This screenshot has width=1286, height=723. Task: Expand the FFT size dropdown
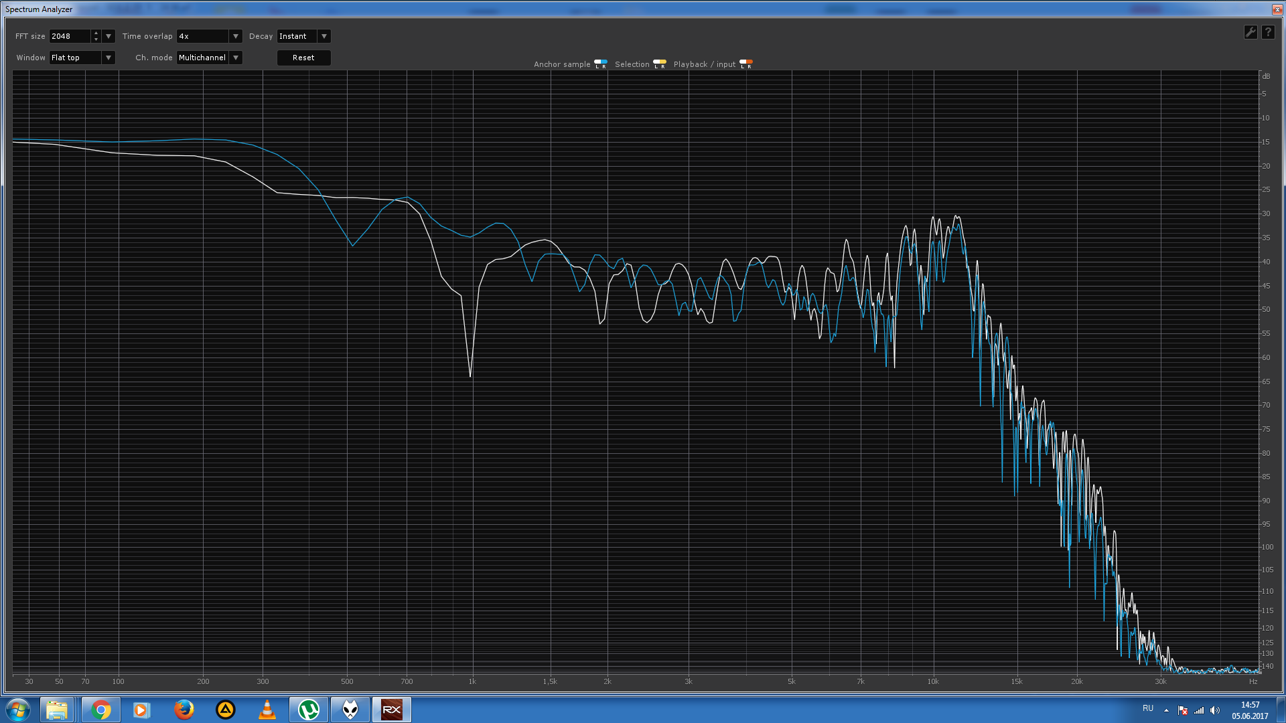pos(109,36)
